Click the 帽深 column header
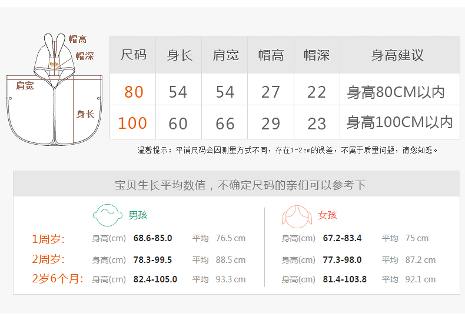This screenshot has width=465, height=320. click(x=317, y=55)
